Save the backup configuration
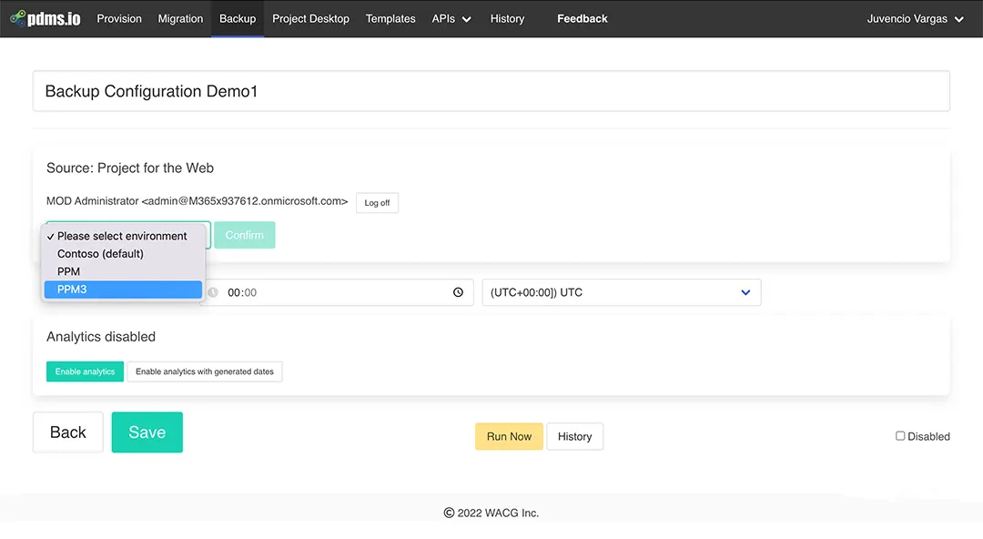The image size is (983, 539). point(147,432)
